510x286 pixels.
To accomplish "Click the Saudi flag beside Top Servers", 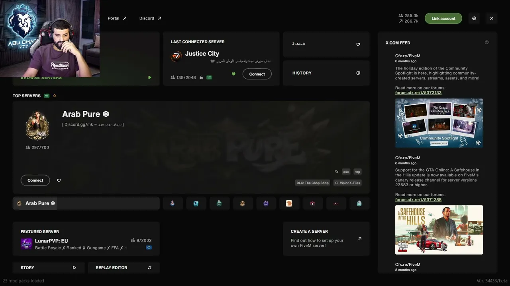I will pyautogui.click(x=47, y=96).
